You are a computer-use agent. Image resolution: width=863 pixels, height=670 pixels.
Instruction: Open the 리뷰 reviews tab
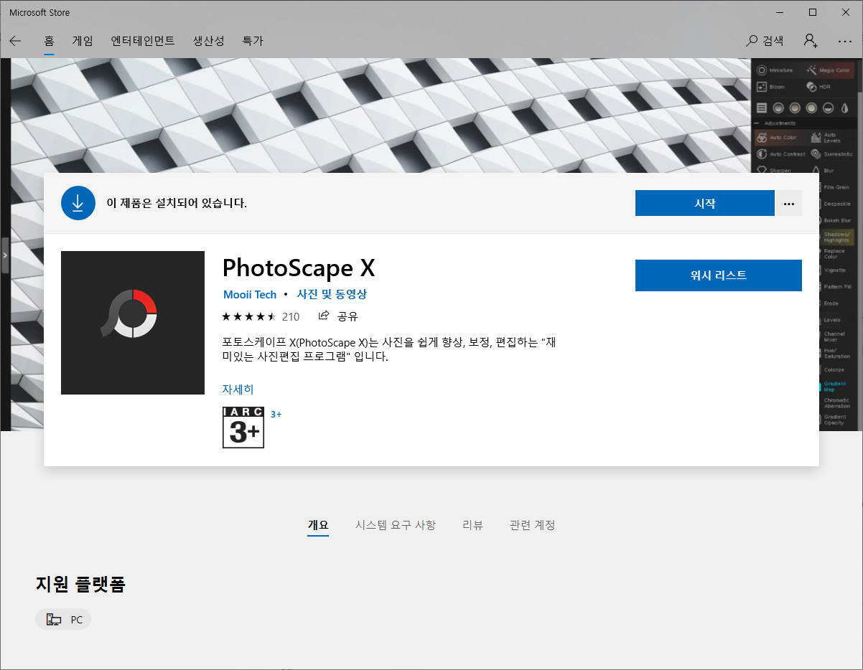(x=472, y=525)
